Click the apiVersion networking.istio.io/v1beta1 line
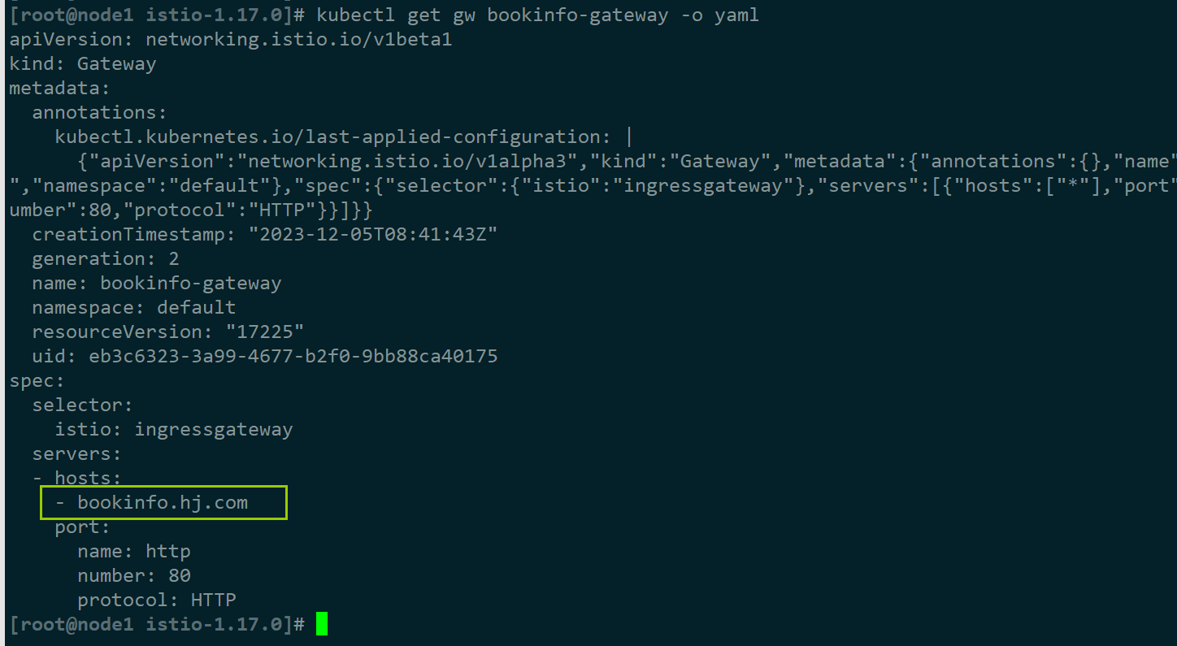 (x=230, y=39)
